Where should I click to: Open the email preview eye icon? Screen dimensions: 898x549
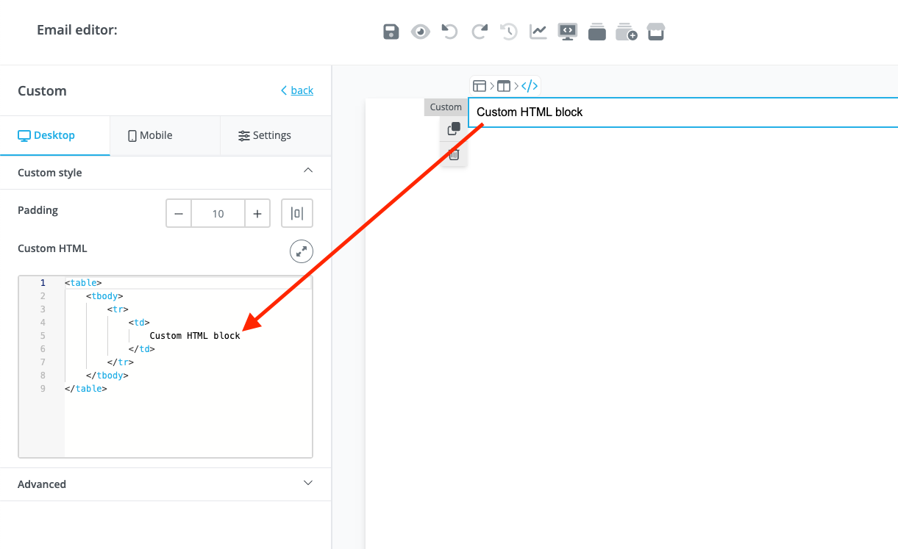pos(420,32)
